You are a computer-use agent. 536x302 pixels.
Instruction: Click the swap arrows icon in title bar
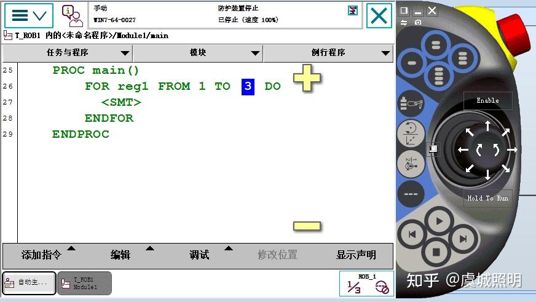(404, 23)
